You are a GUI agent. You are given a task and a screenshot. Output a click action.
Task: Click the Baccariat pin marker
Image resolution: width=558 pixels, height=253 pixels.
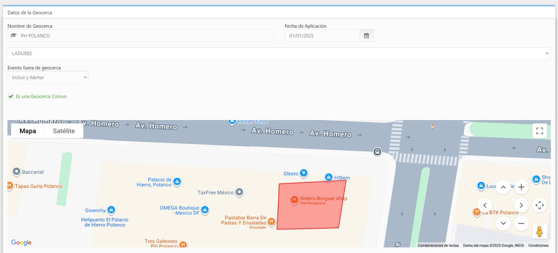[x=17, y=171]
